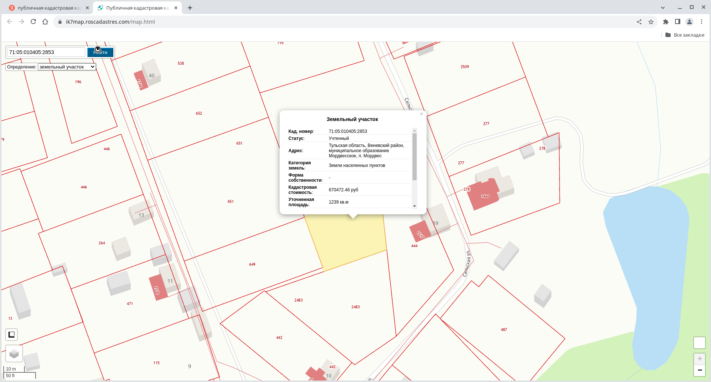
Task: Expand the tab search chevron
Action: coord(663,8)
